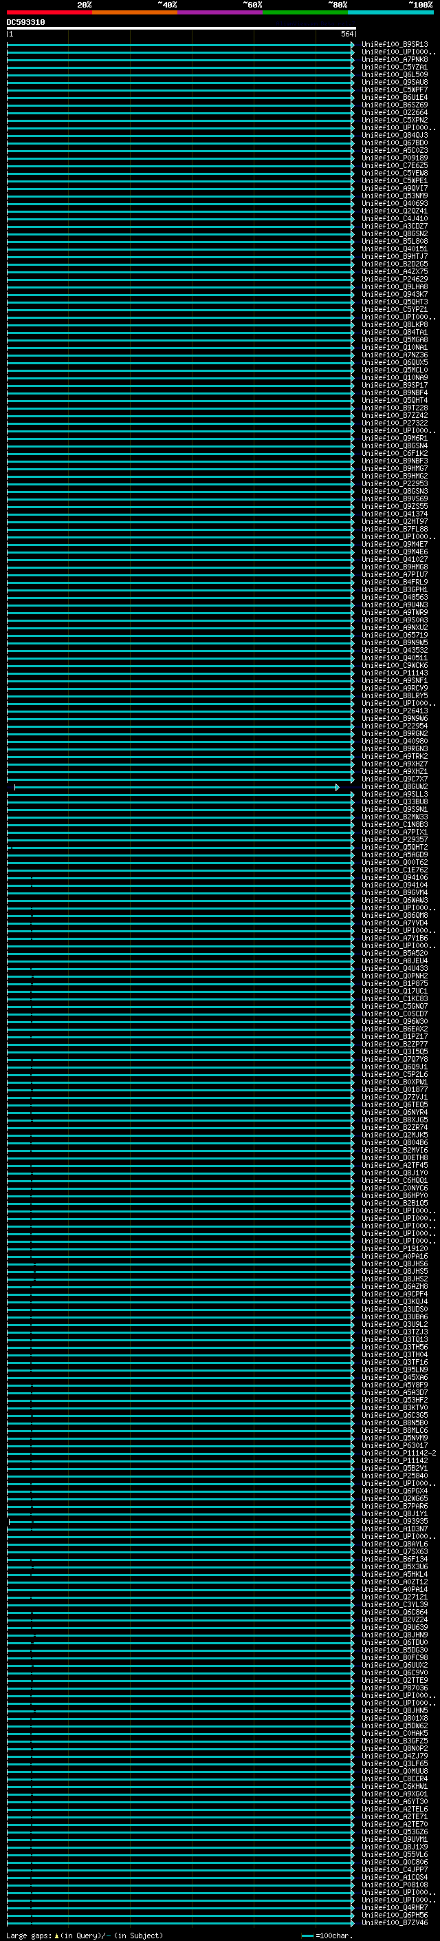Select the UniRef100_P11142-2 label
Screen dimensions: 440x1941
(398, 1453)
